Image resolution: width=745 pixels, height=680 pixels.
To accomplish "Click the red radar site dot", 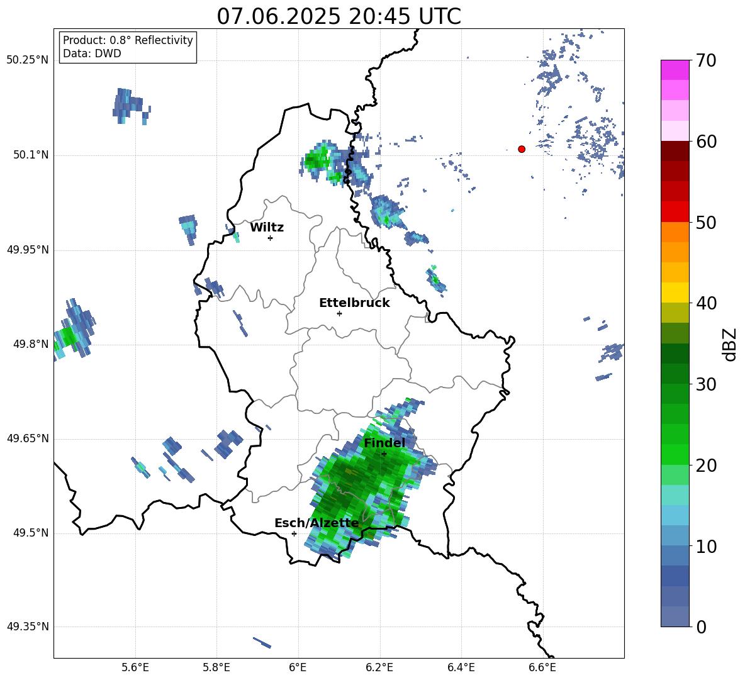I will tap(522, 149).
